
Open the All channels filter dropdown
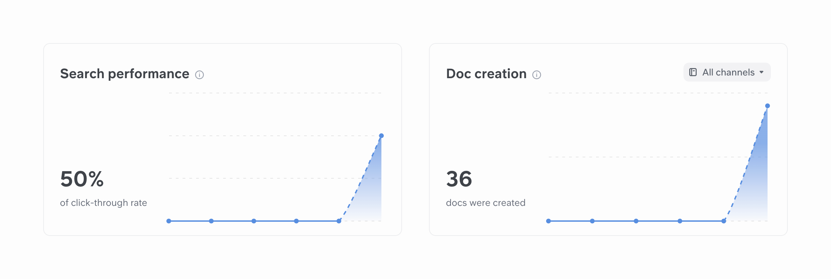[727, 72]
